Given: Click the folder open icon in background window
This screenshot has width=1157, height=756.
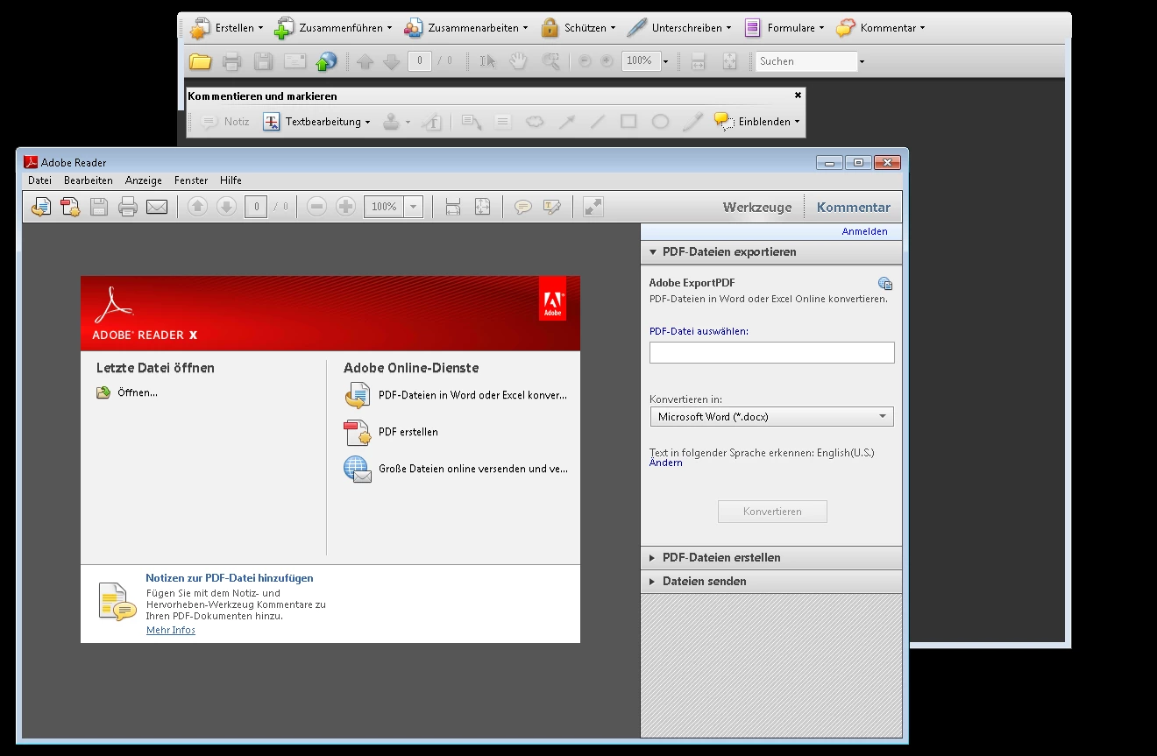Looking at the screenshot, I should [201, 61].
